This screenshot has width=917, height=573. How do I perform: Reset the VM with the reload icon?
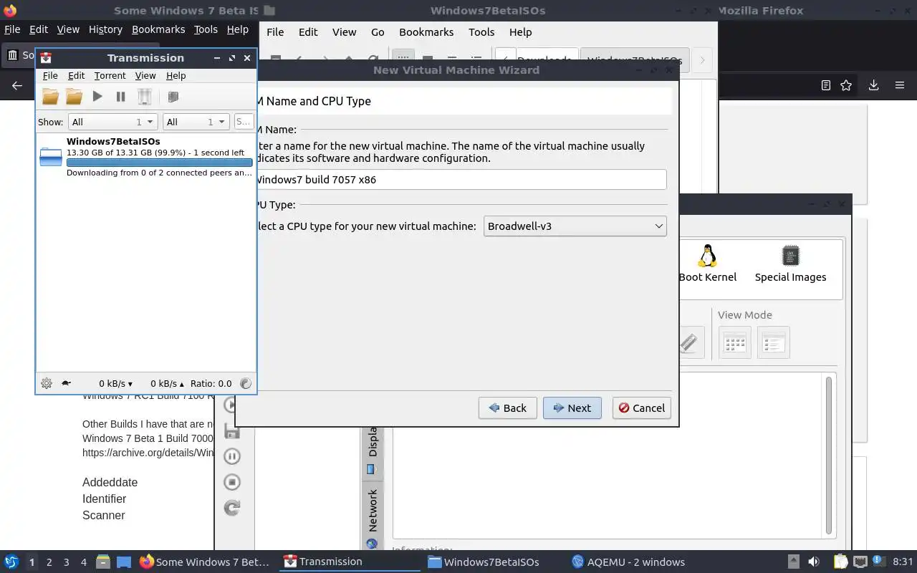tap(231, 508)
